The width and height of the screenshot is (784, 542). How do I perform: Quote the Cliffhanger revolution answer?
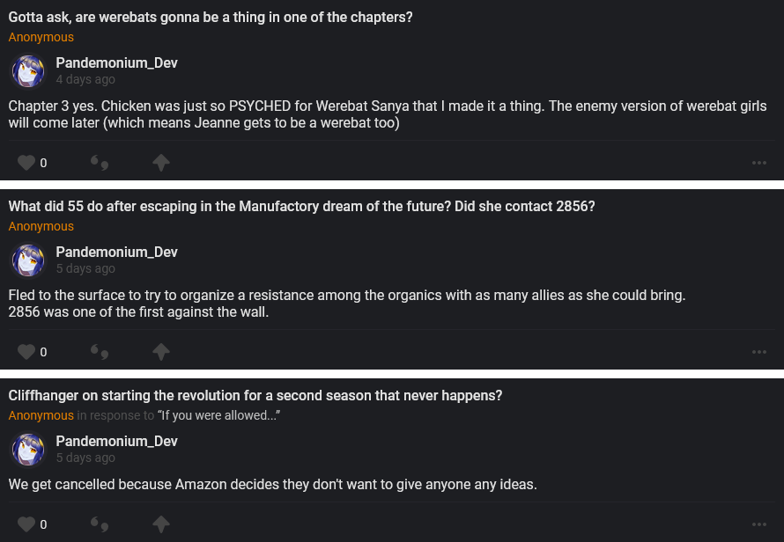100,524
